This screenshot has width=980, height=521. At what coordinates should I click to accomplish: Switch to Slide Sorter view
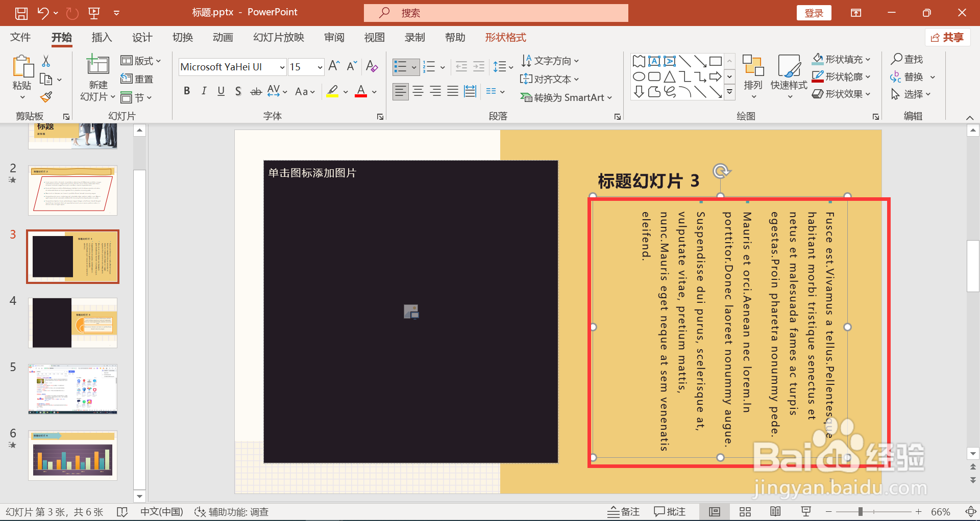click(x=745, y=511)
